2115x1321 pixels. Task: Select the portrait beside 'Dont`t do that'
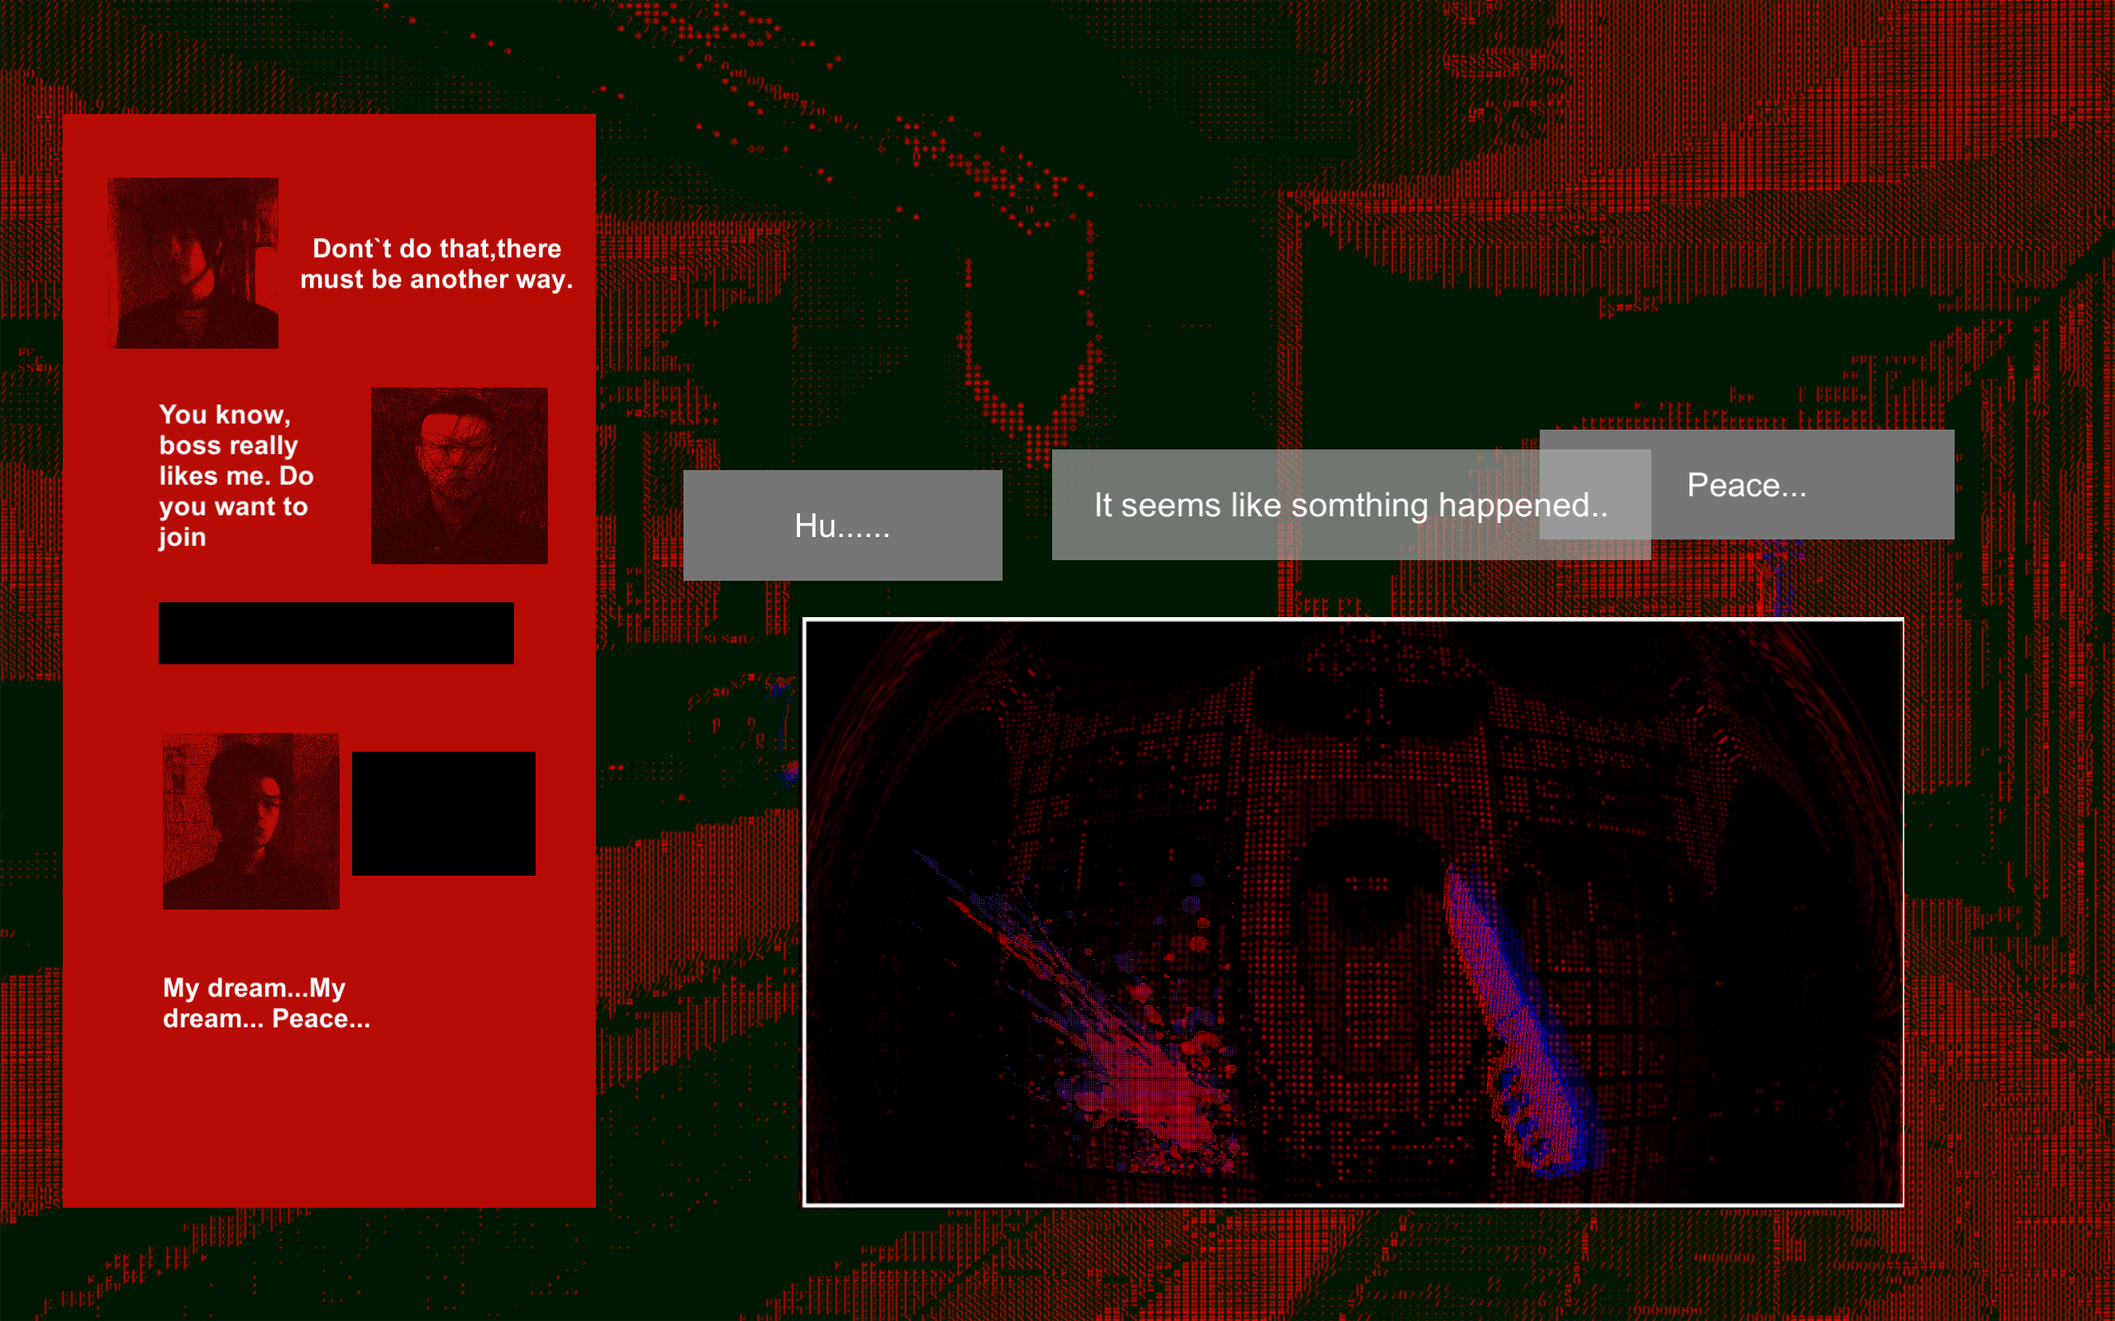193,263
